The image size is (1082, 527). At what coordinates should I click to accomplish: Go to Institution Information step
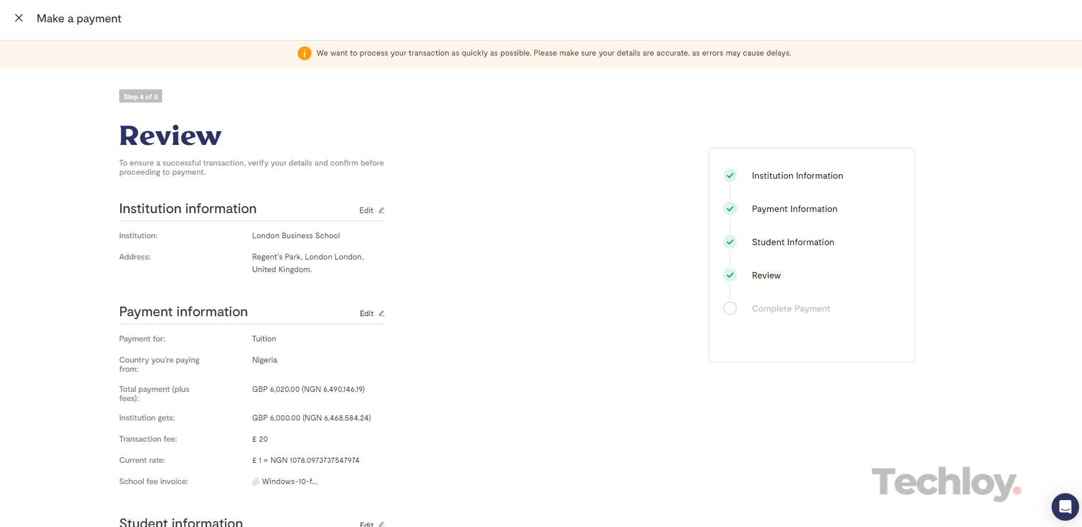point(797,176)
